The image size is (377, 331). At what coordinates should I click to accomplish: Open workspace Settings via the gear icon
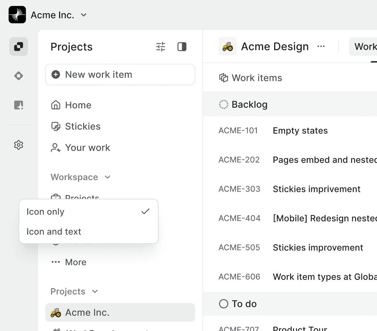tap(18, 145)
